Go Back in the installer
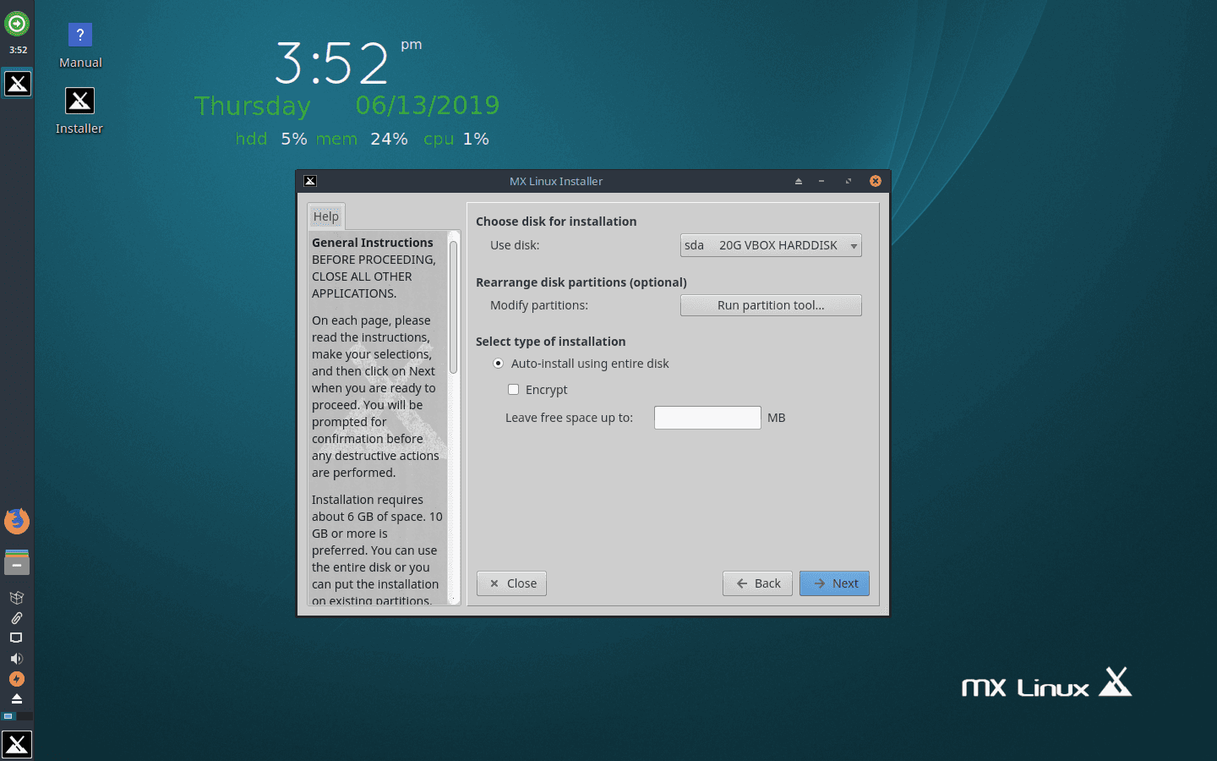This screenshot has height=761, width=1217. [x=757, y=583]
